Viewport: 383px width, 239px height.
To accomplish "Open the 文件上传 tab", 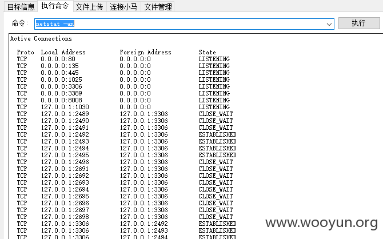I will pos(89,7).
